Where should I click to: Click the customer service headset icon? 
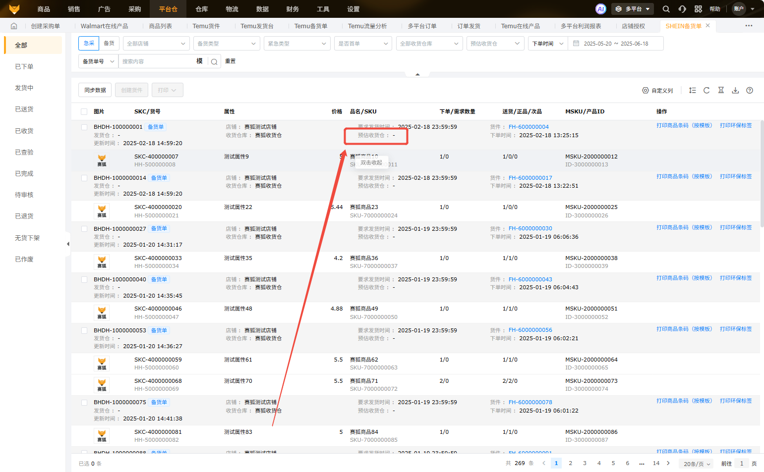point(682,9)
